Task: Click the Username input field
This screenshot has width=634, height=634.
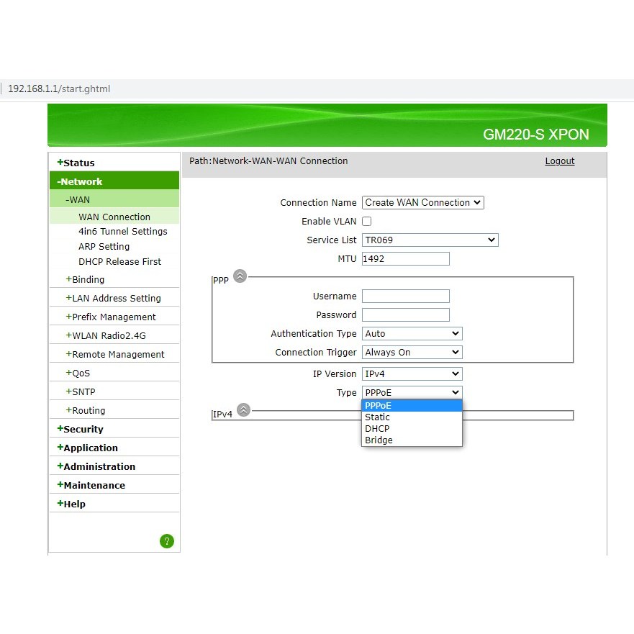Action: pos(405,296)
